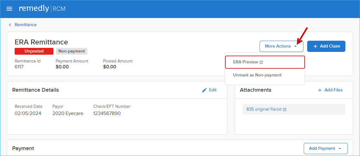Click the external-link icon after 835 original file.txt
This screenshot has height=156, width=360.
point(285,109)
